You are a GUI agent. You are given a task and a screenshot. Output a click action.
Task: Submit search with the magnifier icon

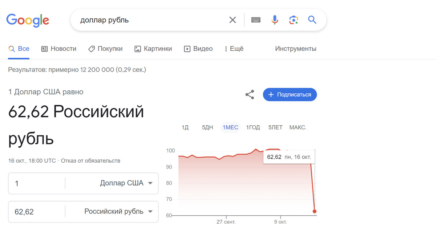(x=312, y=20)
